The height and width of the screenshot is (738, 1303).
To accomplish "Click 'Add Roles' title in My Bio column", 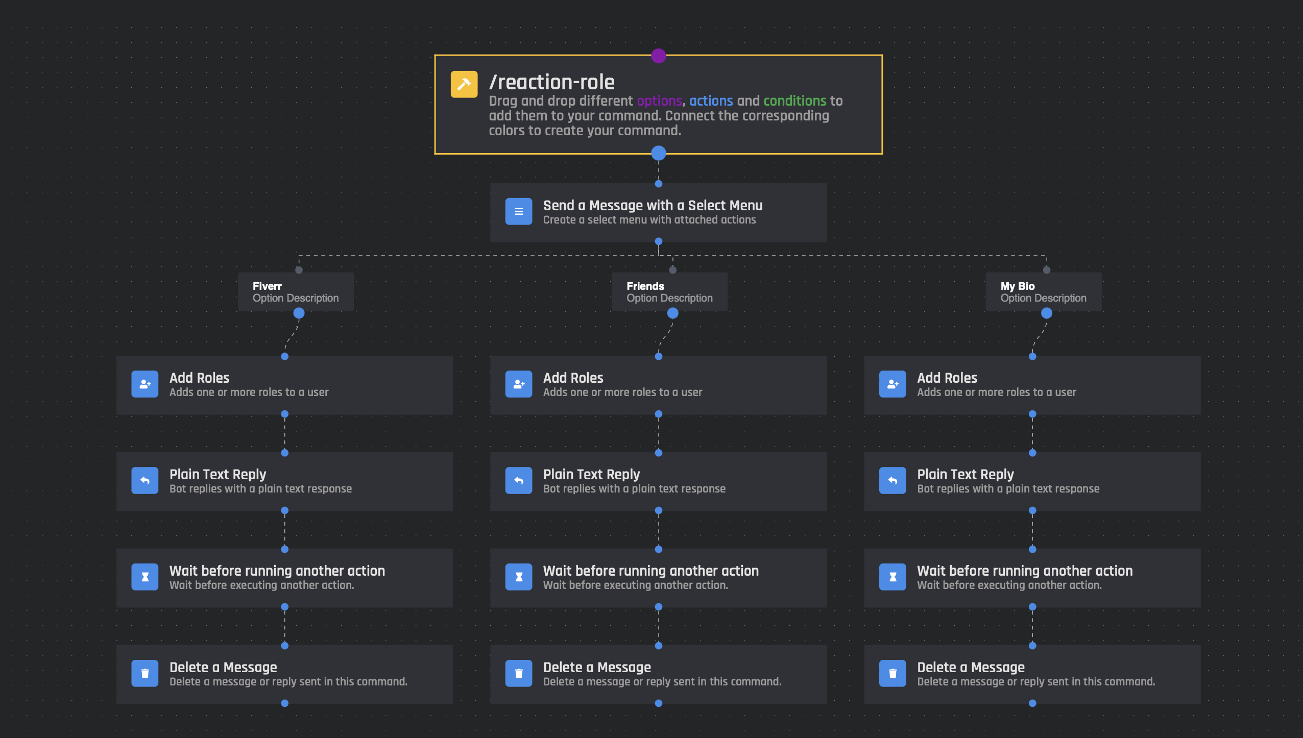I will point(947,378).
